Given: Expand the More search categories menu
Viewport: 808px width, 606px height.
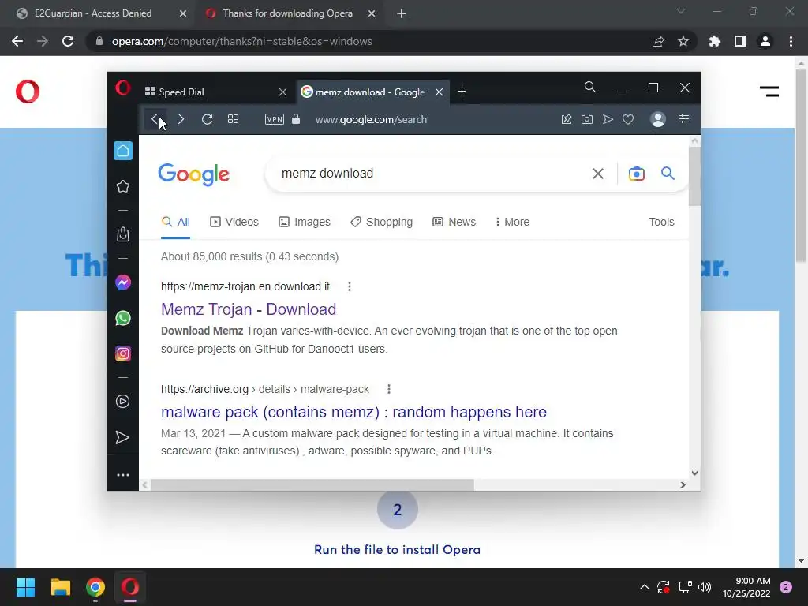Looking at the screenshot, I should coord(512,222).
